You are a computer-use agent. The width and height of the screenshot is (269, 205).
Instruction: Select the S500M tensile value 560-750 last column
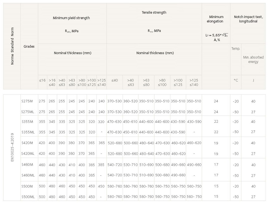click(x=194, y=186)
